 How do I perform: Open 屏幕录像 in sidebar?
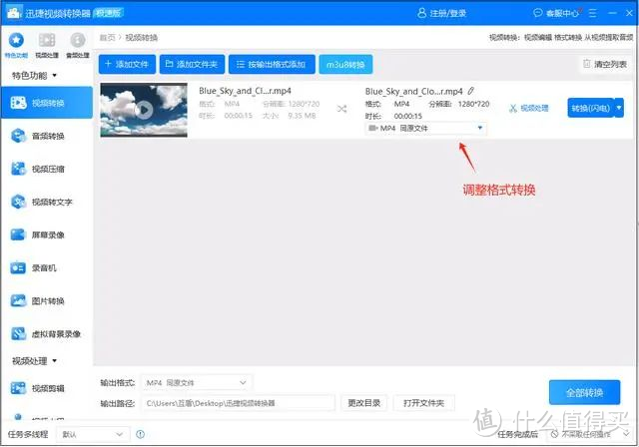click(x=47, y=234)
